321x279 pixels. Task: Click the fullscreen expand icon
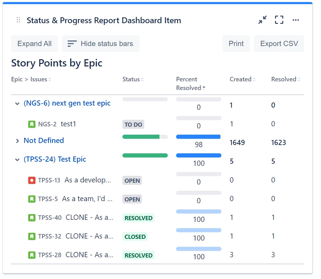(x=279, y=20)
